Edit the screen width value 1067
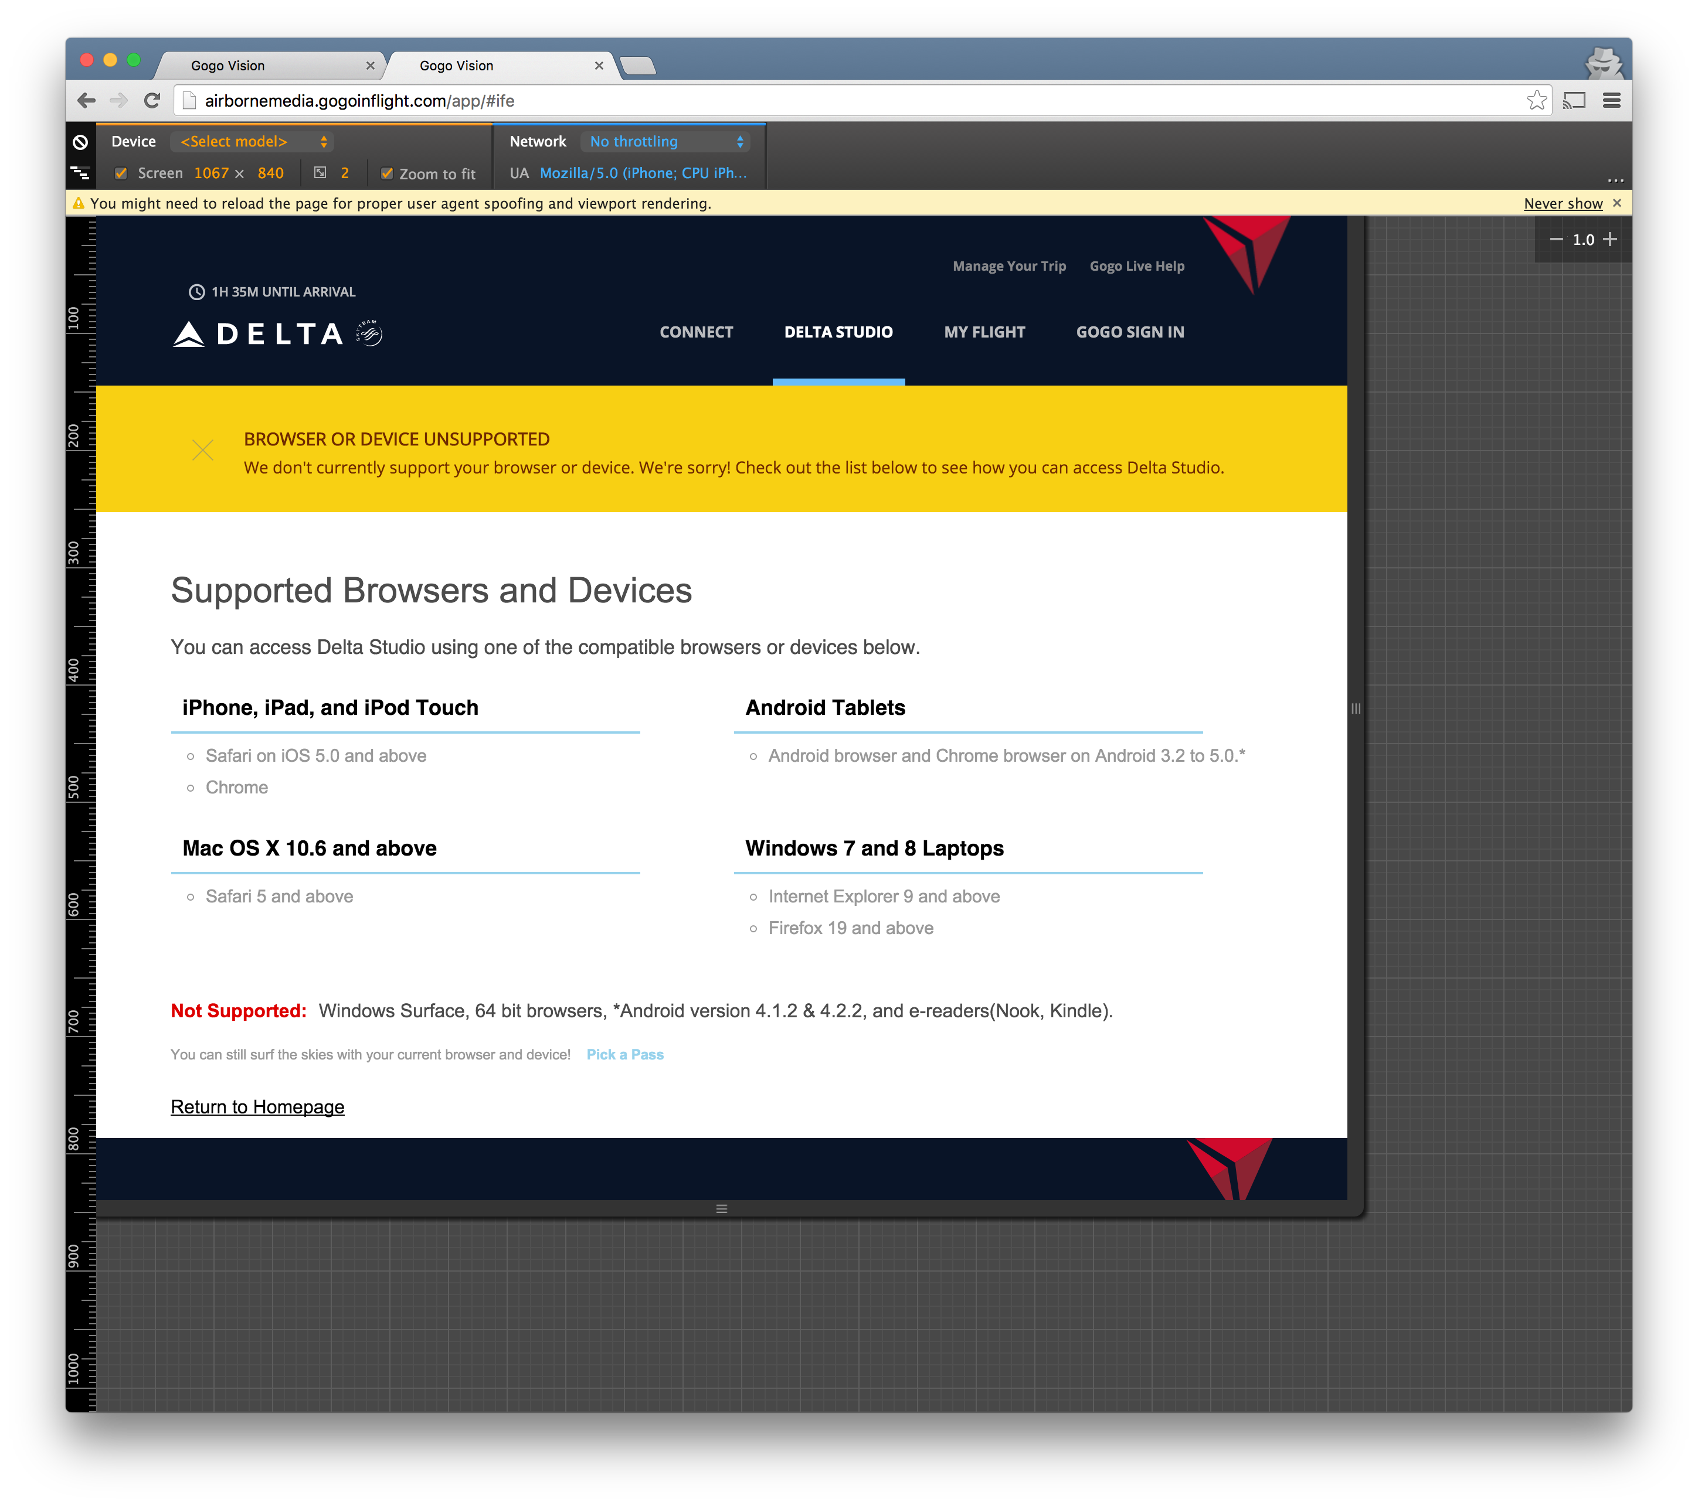The image size is (1698, 1506). [211, 173]
